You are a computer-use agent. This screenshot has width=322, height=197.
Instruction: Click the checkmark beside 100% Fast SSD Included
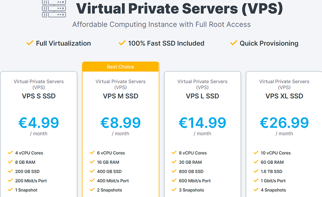coord(122,43)
